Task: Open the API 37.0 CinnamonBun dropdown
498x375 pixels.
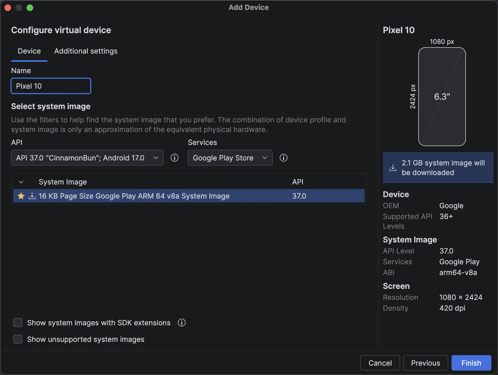Action: pos(87,158)
